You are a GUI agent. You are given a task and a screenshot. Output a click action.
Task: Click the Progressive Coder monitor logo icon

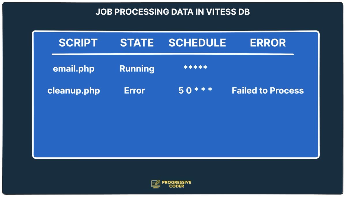(x=156, y=184)
